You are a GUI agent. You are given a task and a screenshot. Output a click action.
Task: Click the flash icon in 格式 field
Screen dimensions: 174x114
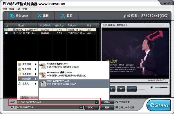(x=19, y=102)
